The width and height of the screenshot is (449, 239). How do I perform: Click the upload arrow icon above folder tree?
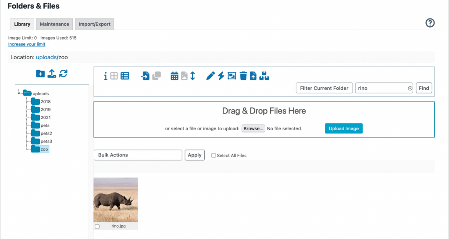pos(52,74)
